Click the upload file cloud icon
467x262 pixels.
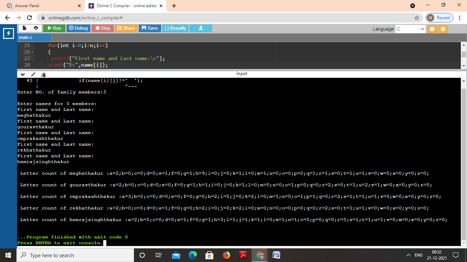point(36,28)
